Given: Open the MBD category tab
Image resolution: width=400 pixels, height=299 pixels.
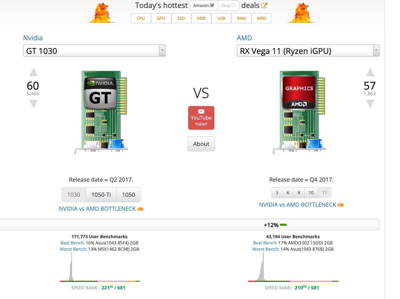Looking at the screenshot, I should pyautogui.click(x=261, y=18).
